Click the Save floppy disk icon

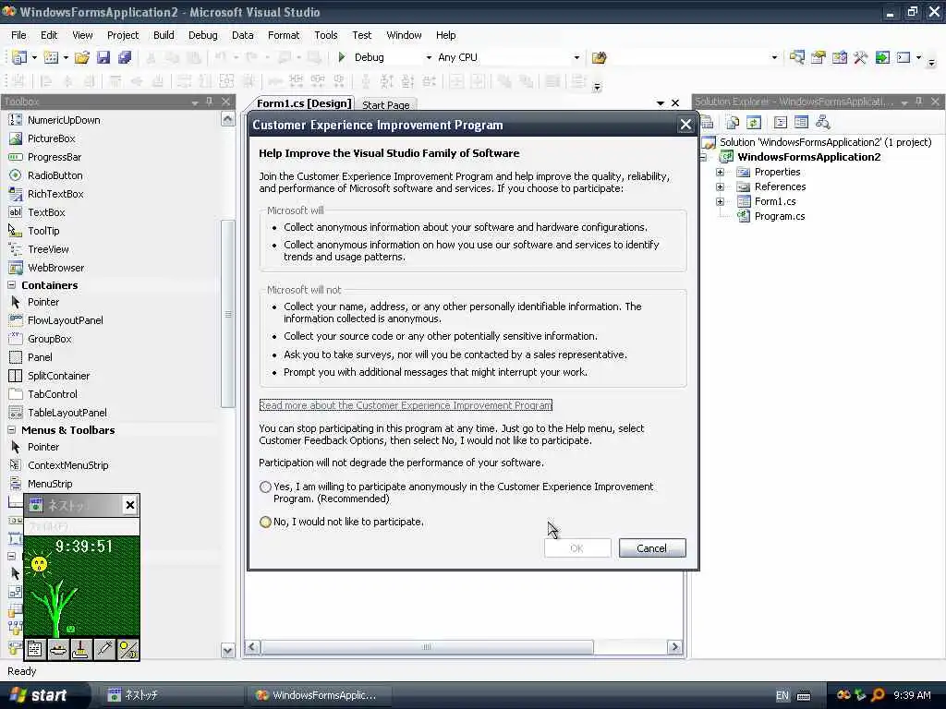103,57
